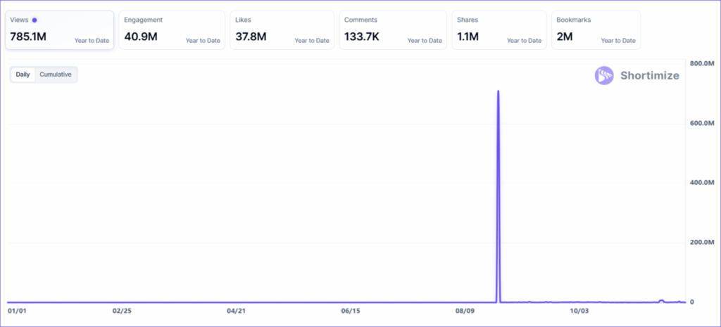
Task: Click the Shortimize logo icon
Action: [x=604, y=75]
